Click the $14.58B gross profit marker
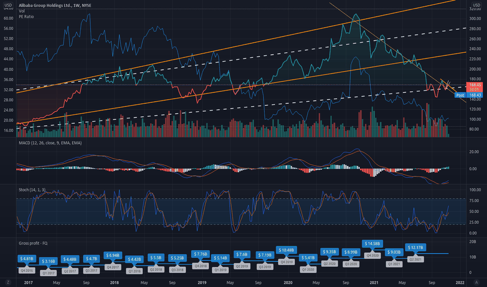The width and height of the screenshot is (487, 287). click(x=373, y=244)
